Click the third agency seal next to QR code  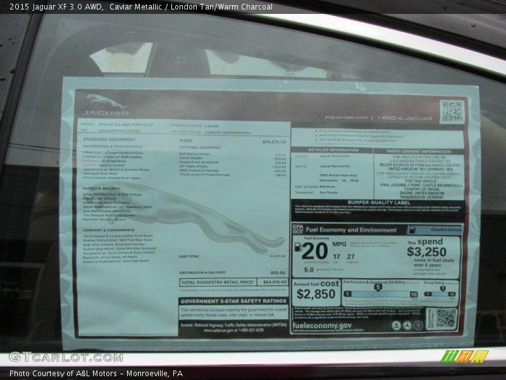(418, 326)
